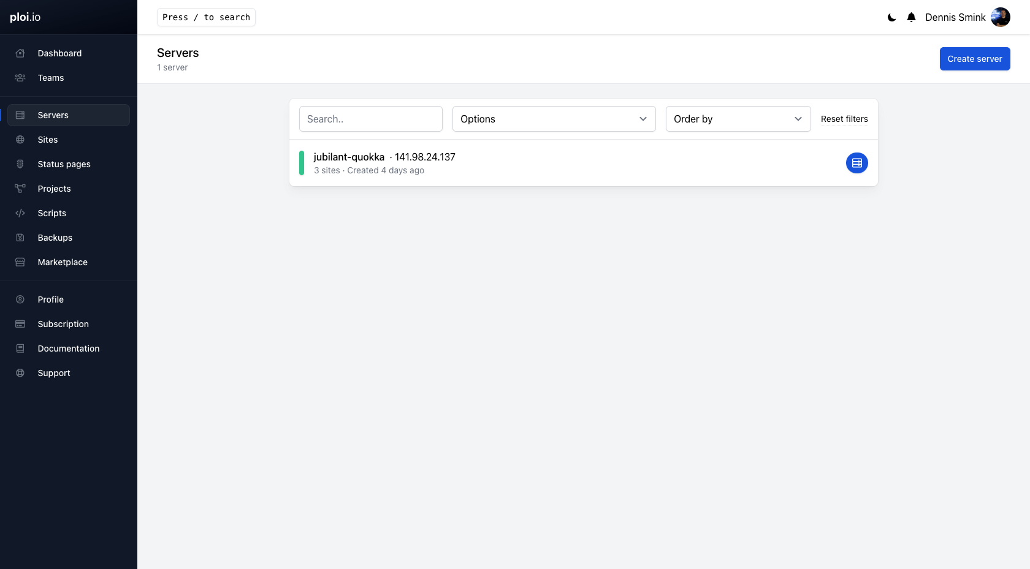The image size is (1030, 569).
Task: Open the Options dropdown
Action: [552, 119]
